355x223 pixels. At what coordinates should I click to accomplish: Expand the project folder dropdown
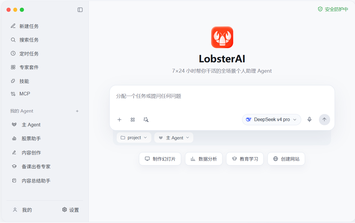point(134,138)
